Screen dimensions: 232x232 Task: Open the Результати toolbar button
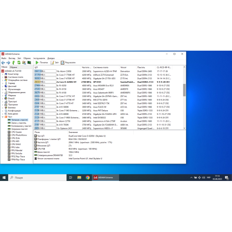point(68,63)
